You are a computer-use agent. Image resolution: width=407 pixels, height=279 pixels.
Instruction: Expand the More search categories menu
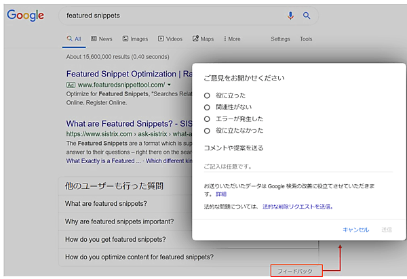pos(231,39)
